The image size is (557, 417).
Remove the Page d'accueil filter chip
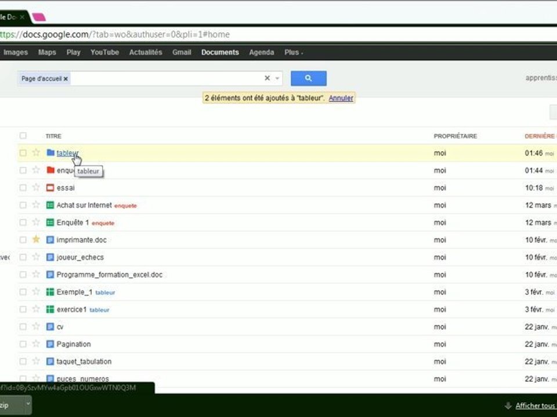click(x=66, y=79)
